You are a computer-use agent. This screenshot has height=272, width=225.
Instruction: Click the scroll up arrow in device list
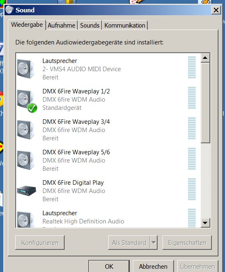pyautogui.click(x=205, y=58)
